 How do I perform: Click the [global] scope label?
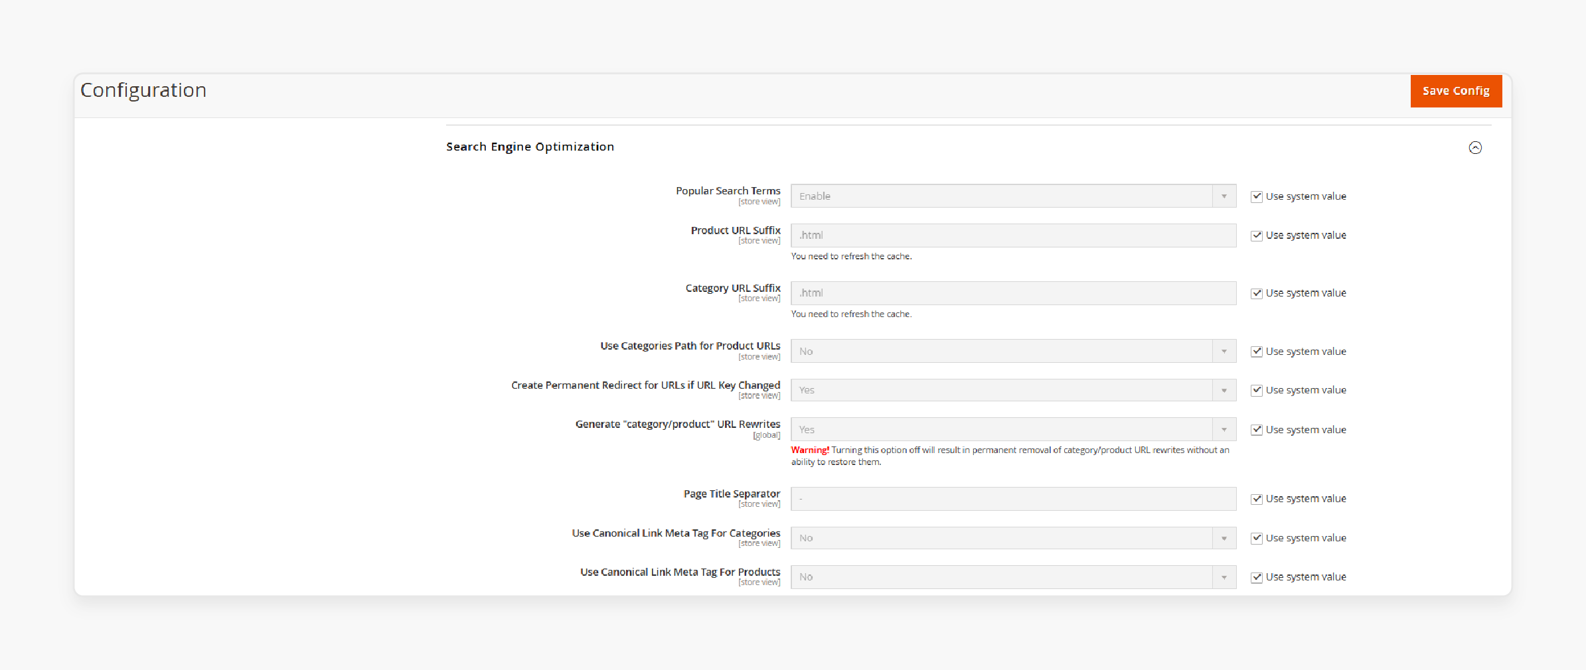click(x=767, y=435)
